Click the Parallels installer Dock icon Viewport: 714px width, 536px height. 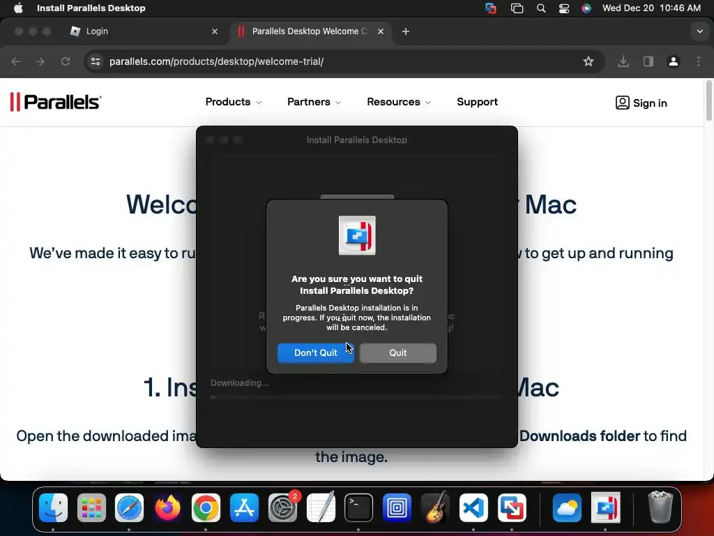point(606,508)
